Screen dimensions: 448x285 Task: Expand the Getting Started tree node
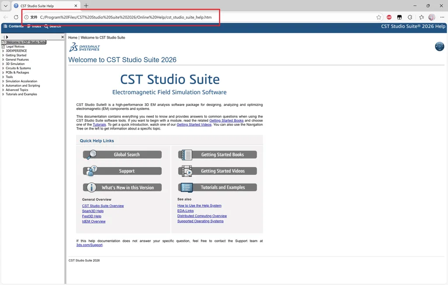[x=3, y=55]
